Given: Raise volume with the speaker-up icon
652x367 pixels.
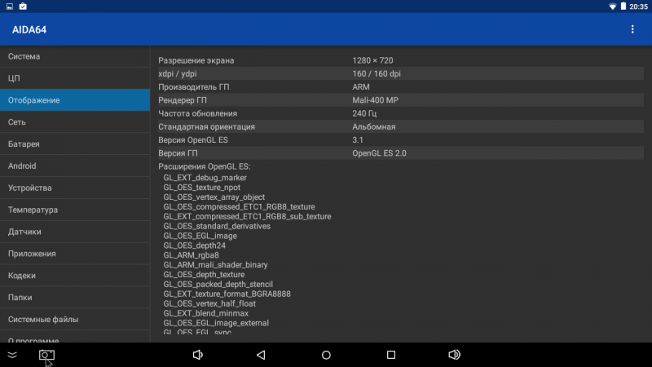Looking at the screenshot, I should [x=454, y=355].
